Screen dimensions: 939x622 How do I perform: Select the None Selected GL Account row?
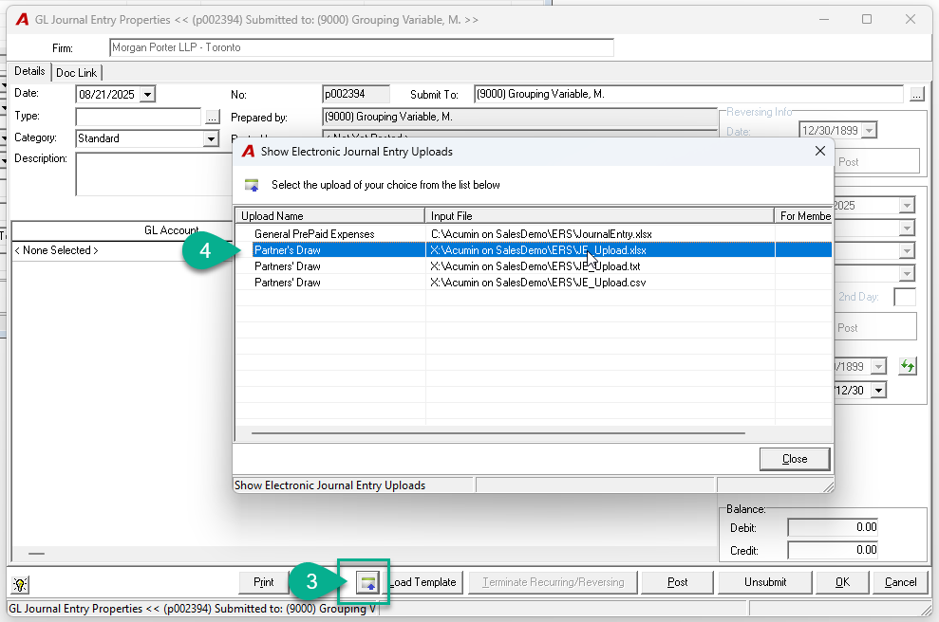[122, 250]
